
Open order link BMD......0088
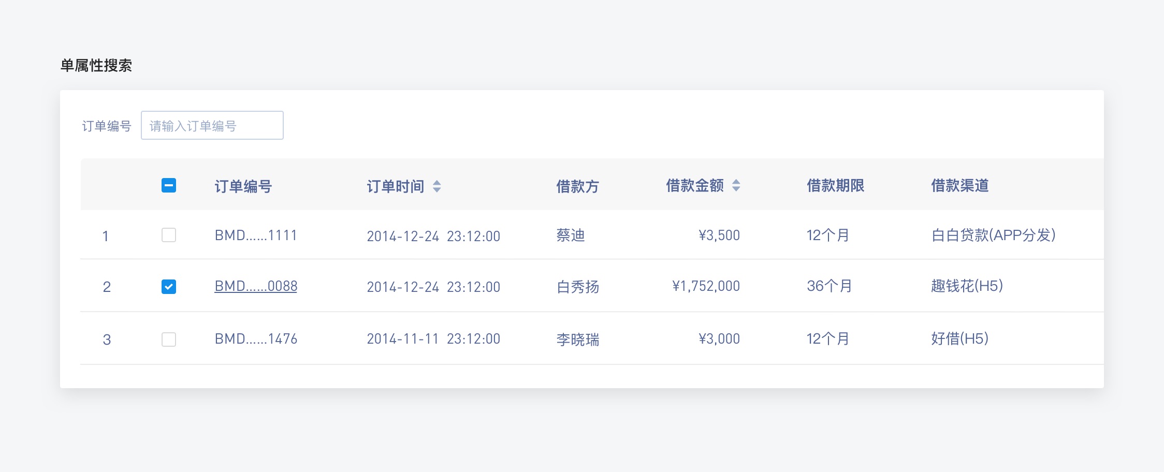click(256, 286)
